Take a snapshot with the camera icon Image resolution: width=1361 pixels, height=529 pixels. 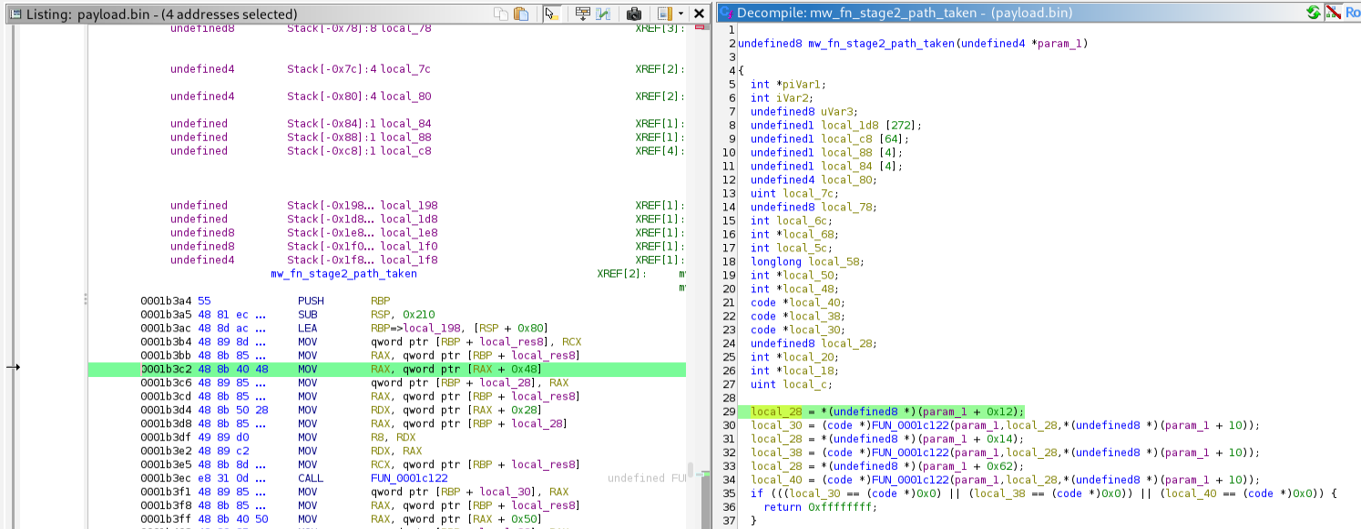click(634, 14)
